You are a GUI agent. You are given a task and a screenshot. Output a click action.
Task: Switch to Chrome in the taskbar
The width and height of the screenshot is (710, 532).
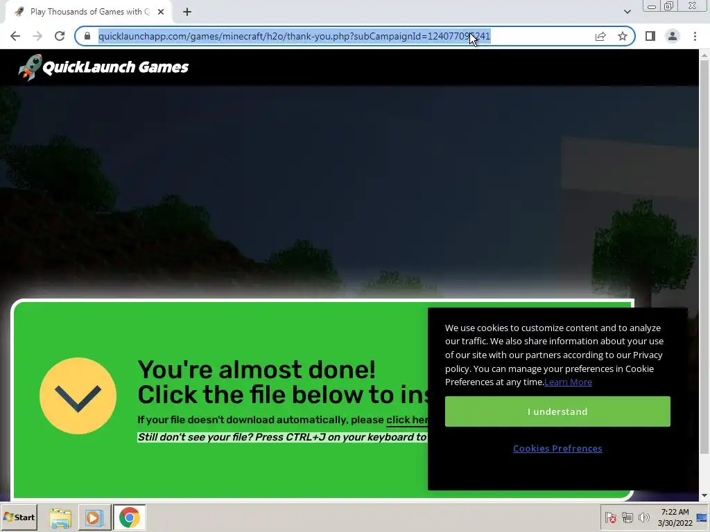(x=130, y=517)
